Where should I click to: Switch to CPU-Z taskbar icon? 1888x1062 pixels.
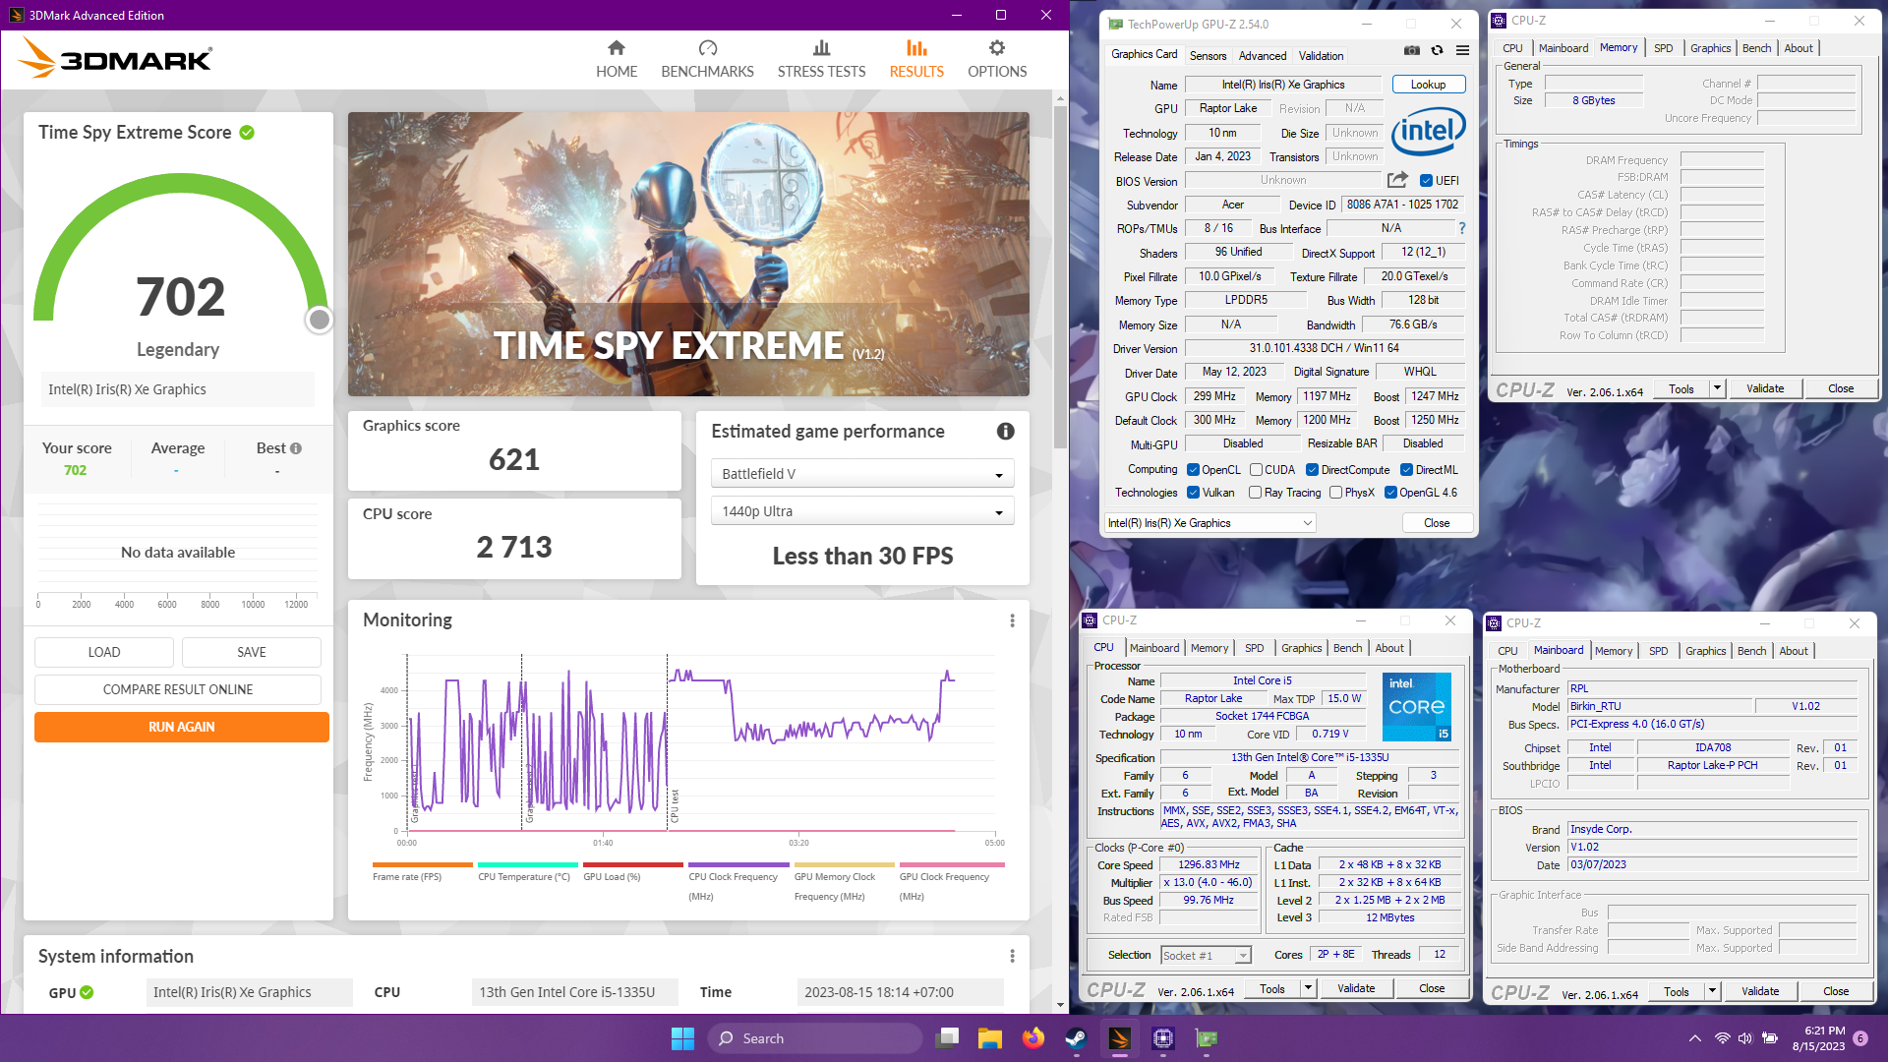pyautogui.click(x=1163, y=1038)
